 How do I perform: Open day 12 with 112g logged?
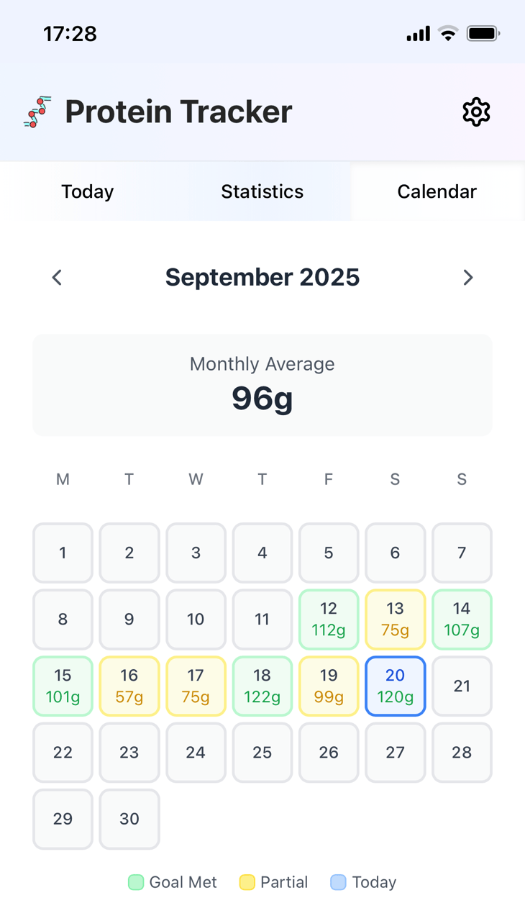tap(329, 620)
